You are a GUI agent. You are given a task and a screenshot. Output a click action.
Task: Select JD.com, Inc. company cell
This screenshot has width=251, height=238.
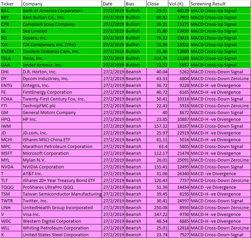pos(62,133)
